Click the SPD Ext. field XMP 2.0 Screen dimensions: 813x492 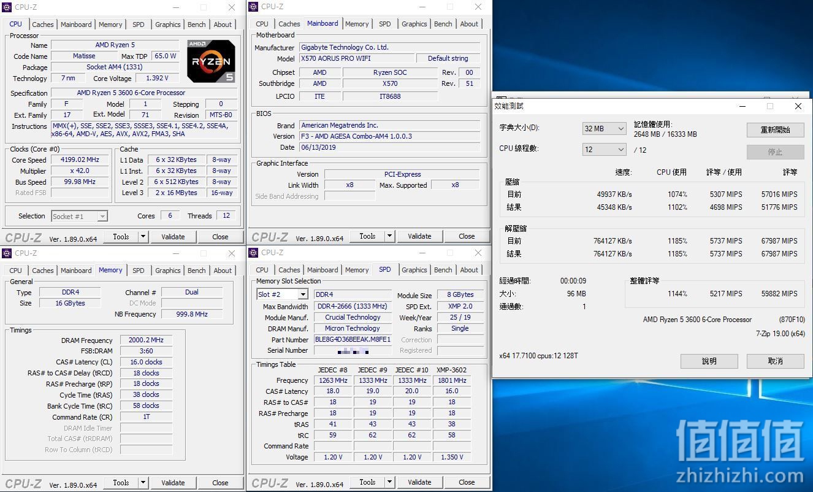click(x=460, y=306)
